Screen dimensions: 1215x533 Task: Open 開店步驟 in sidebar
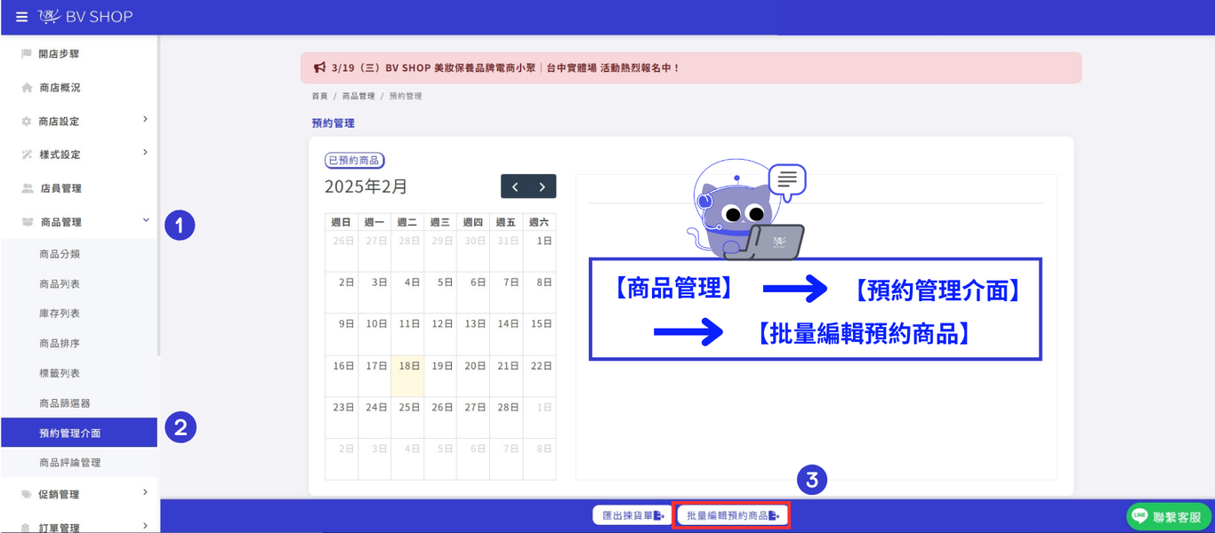(59, 54)
